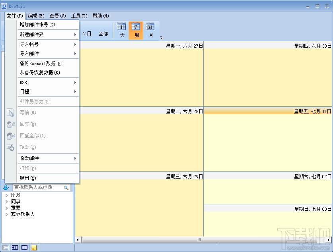Toggle the Week (周) view button
The width and height of the screenshot is (333, 252).
(x=136, y=30)
